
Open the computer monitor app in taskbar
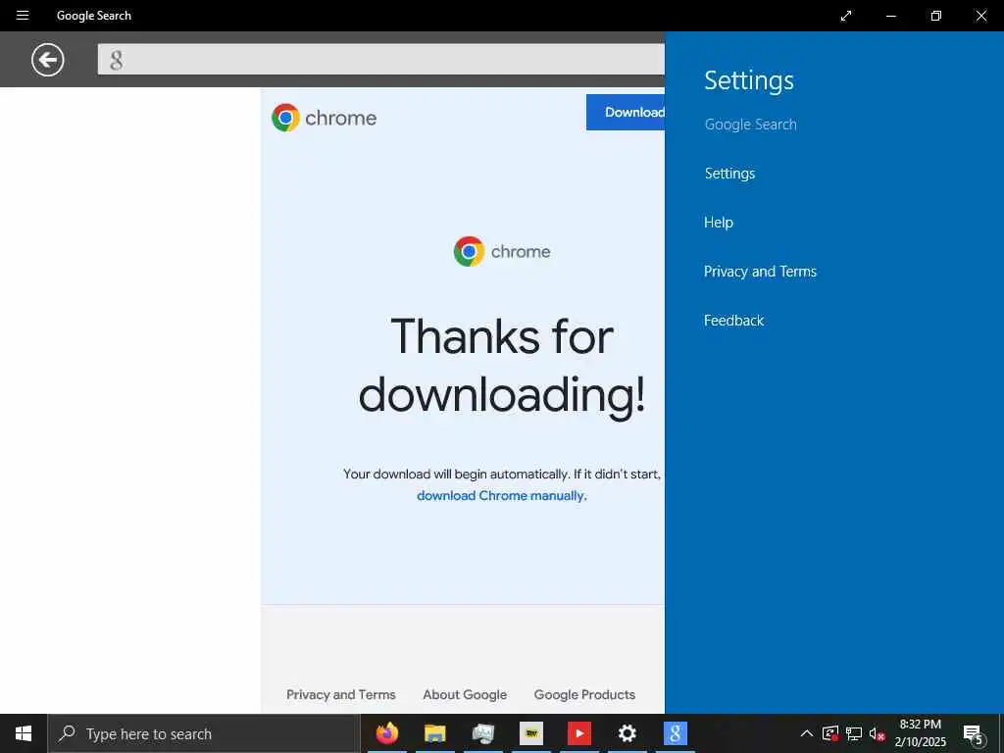click(x=482, y=733)
